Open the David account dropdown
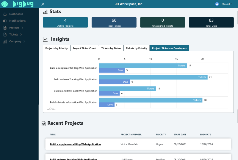The image size is (238, 160). (226, 4)
